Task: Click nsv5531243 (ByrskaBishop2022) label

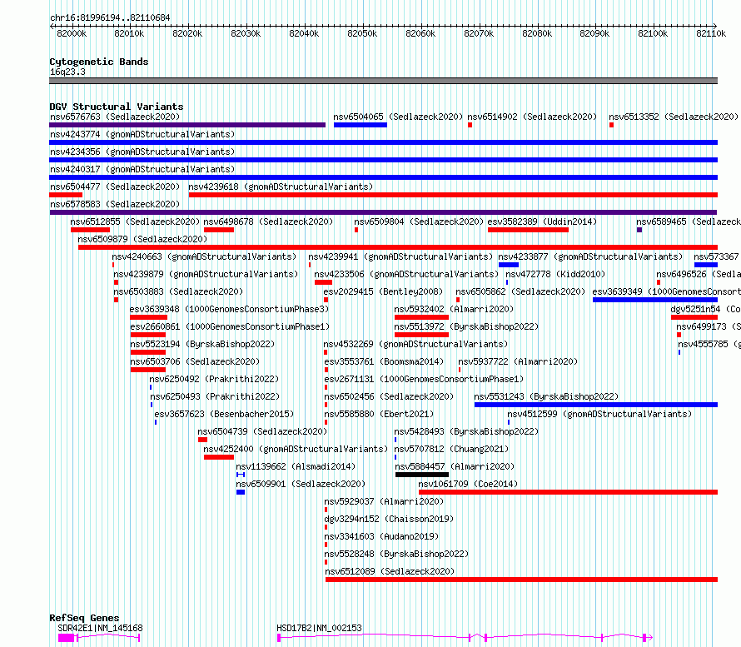Action: pyautogui.click(x=546, y=396)
